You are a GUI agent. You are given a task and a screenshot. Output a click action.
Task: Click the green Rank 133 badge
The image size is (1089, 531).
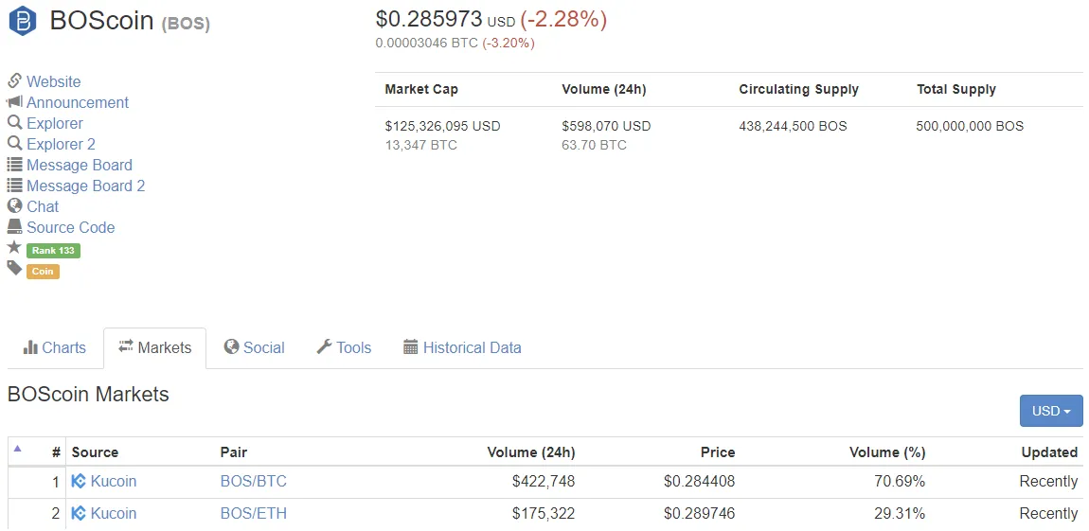click(x=53, y=251)
